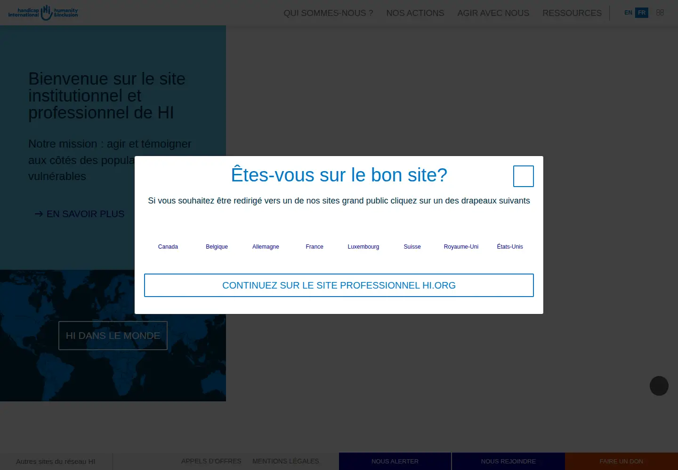Click the FAIRE UN DON button
This screenshot has width=678, height=470.
coord(621,462)
